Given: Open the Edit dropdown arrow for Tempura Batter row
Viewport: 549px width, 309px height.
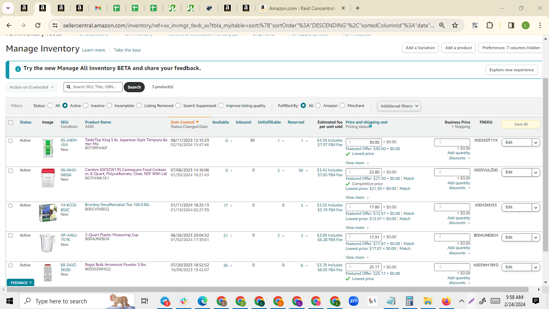Looking at the screenshot, I should (x=536, y=142).
